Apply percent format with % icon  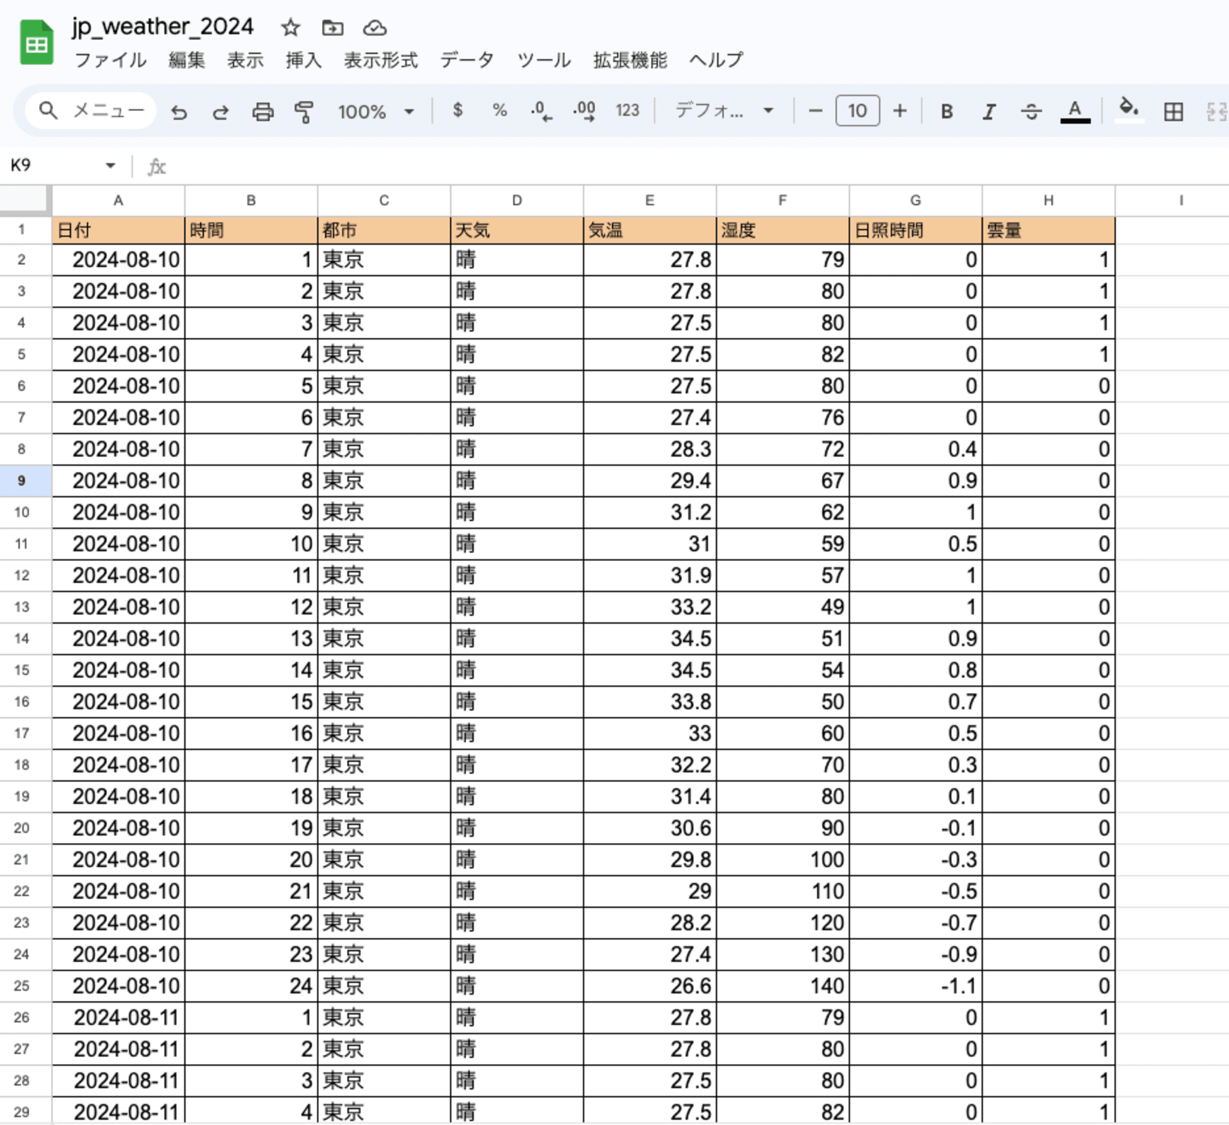click(500, 111)
